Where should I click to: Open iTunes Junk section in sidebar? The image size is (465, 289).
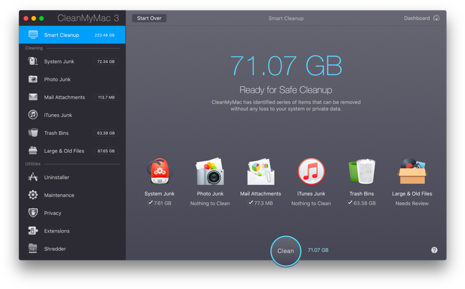click(x=72, y=115)
